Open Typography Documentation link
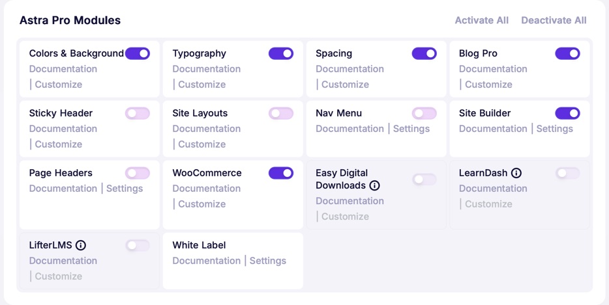The image size is (609, 305). point(206,69)
